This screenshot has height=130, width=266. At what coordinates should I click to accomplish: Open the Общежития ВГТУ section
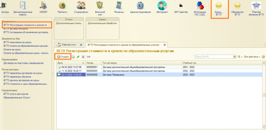(237, 9)
